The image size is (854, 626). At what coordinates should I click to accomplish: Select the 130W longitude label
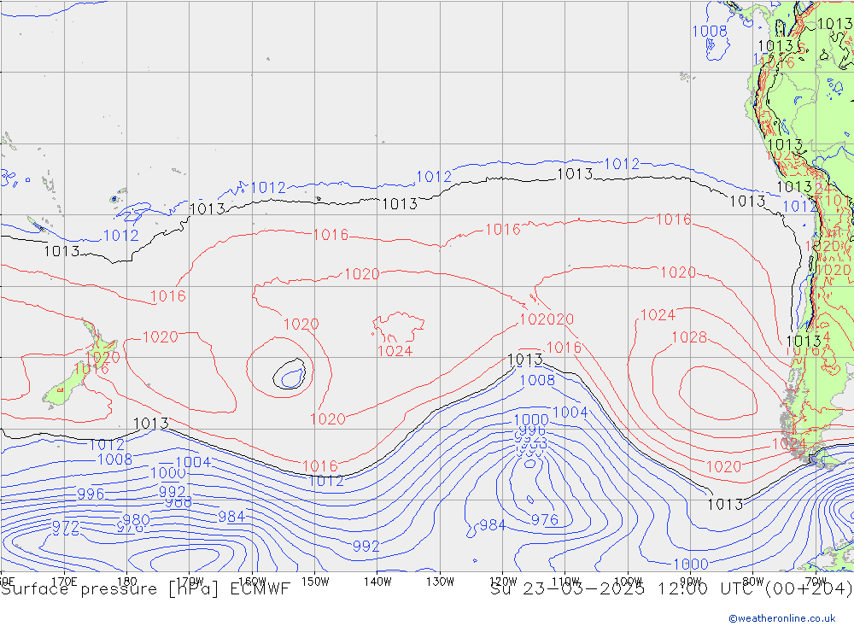(440, 582)
